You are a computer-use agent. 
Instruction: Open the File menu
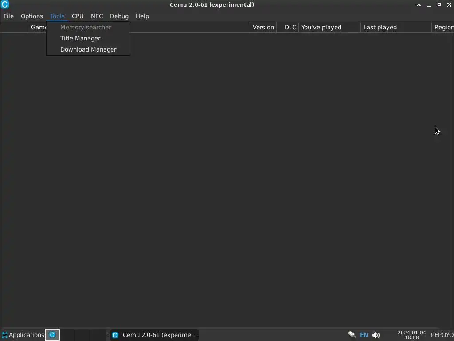tap(8, 16)
